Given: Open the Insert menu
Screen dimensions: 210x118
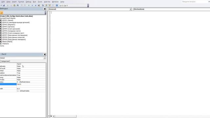Looking at the screenshot, I should tap(14, 2).
